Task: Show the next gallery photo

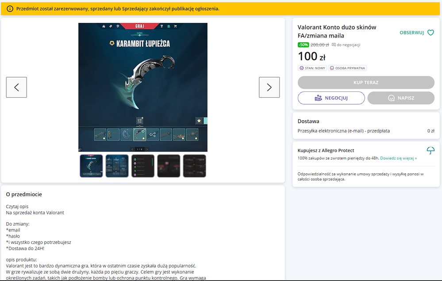Action: (269, 87)
